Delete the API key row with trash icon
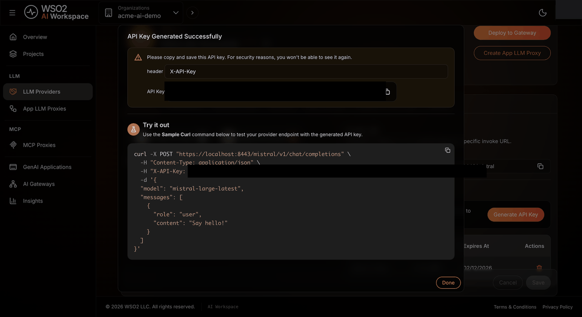The height and width of the screenshot is (317, 582). coord(539,268)
